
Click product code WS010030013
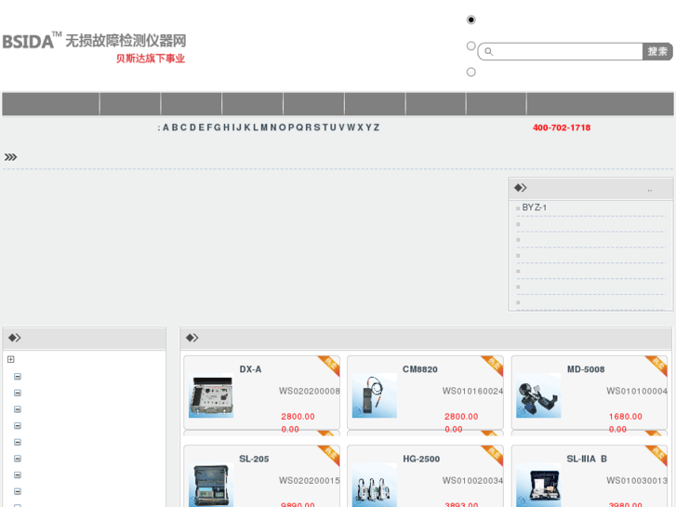637,480
